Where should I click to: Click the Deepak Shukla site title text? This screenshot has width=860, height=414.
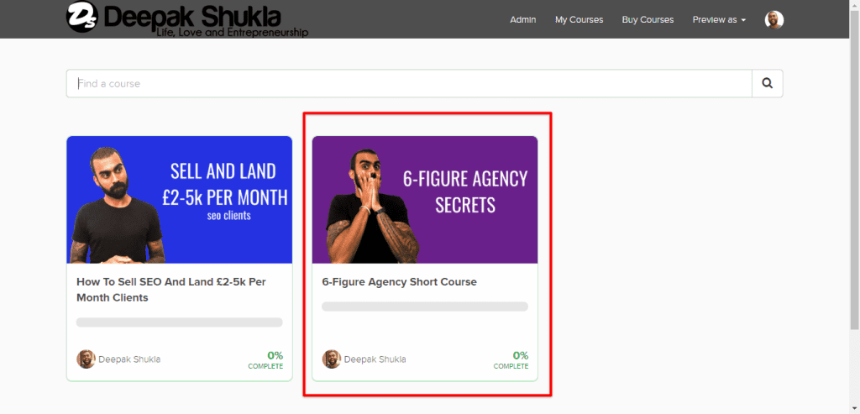[191, 17]
